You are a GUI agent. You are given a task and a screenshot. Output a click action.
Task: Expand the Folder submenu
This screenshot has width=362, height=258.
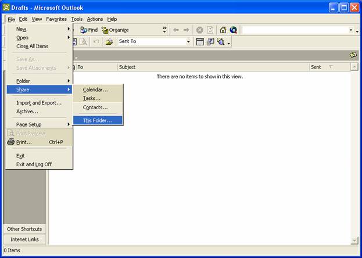click(40, 81)
